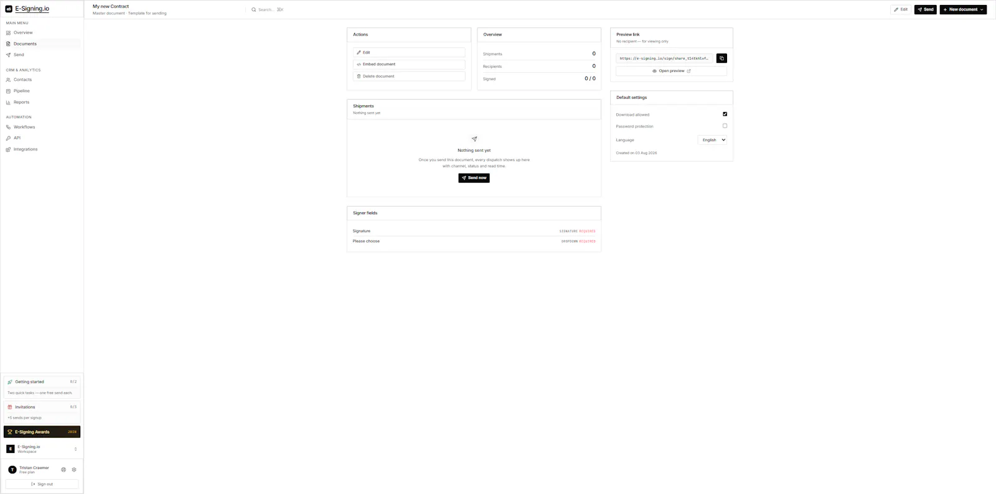996x494 pixels.
Task: Expand the New document dropdown button
Action: pyautogui.click(x=963, y=9)
